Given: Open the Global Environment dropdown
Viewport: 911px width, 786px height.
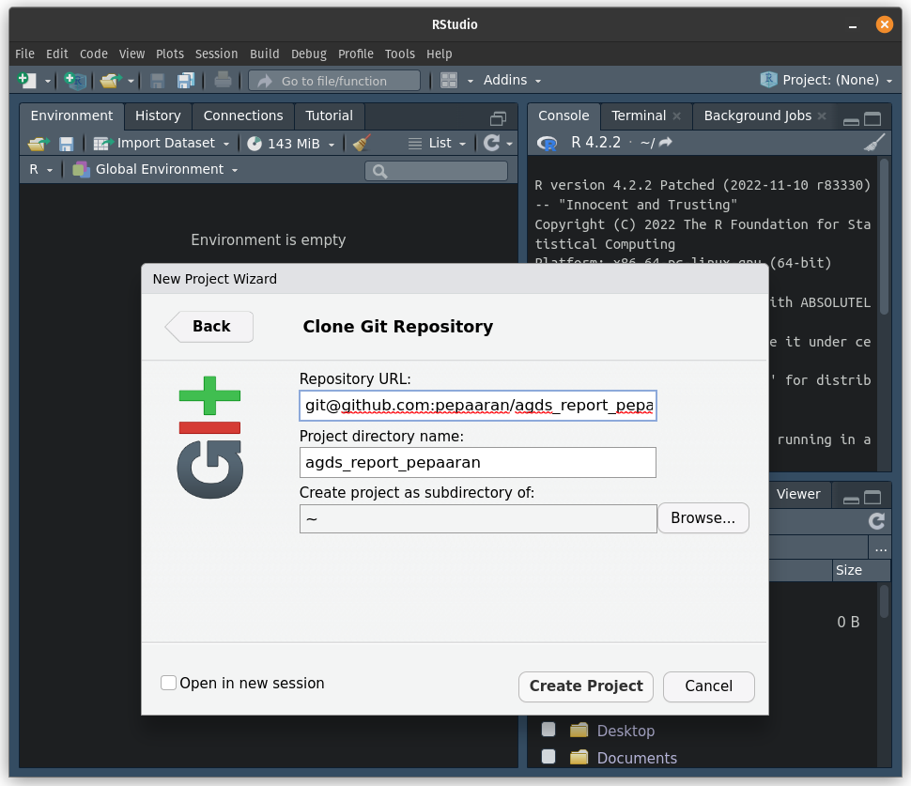Looking at the screenshot, I should point(160,171).
